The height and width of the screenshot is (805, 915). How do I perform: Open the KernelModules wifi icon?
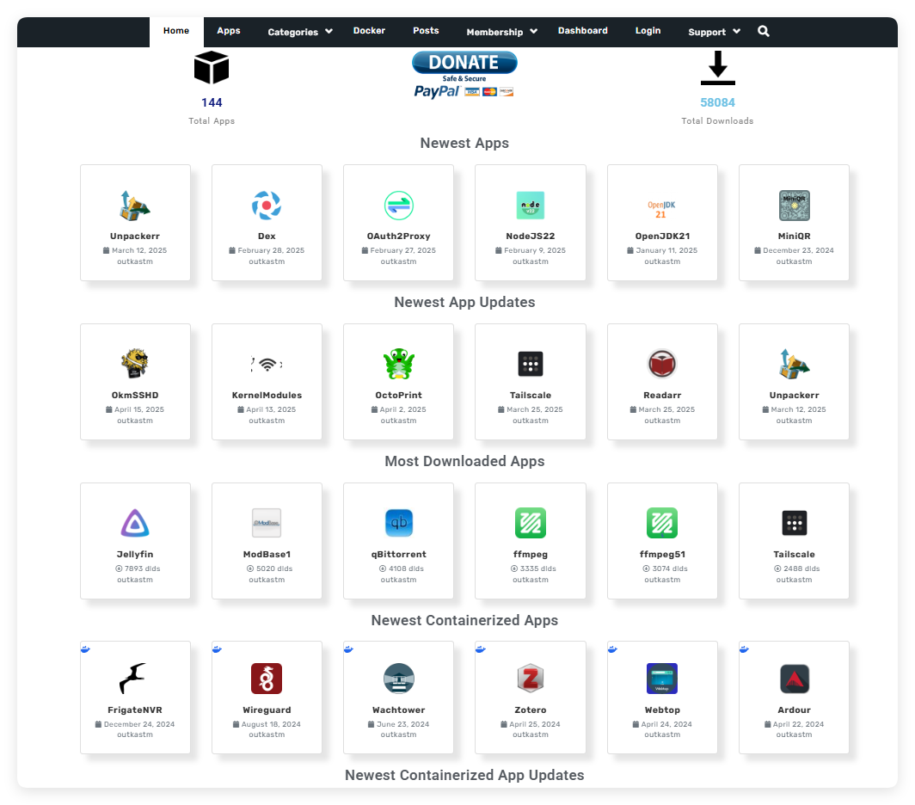[267, 365]
